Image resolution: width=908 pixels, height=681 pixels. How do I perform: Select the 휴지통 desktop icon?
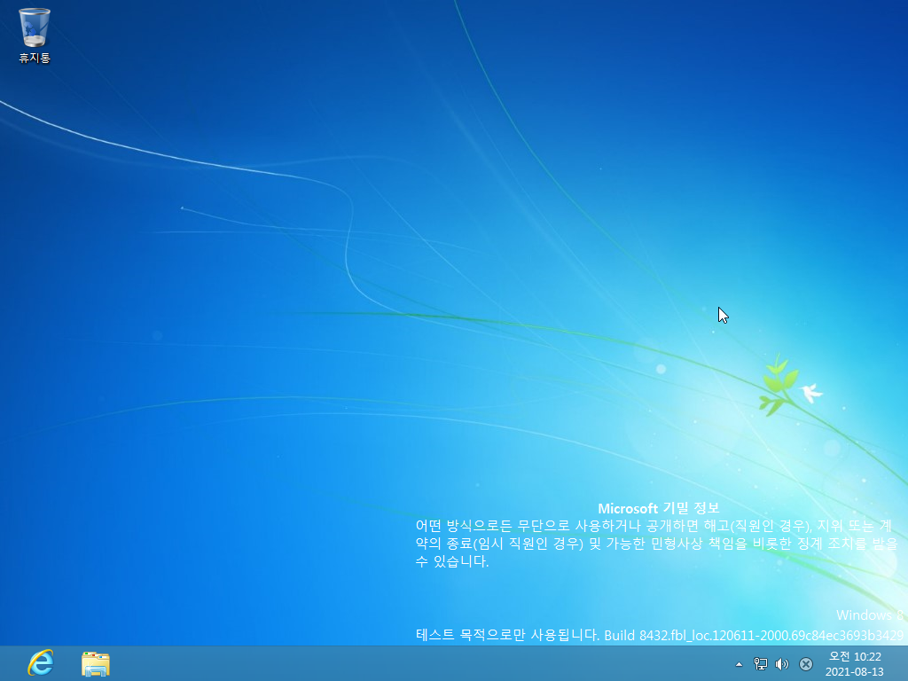[34, 28]
